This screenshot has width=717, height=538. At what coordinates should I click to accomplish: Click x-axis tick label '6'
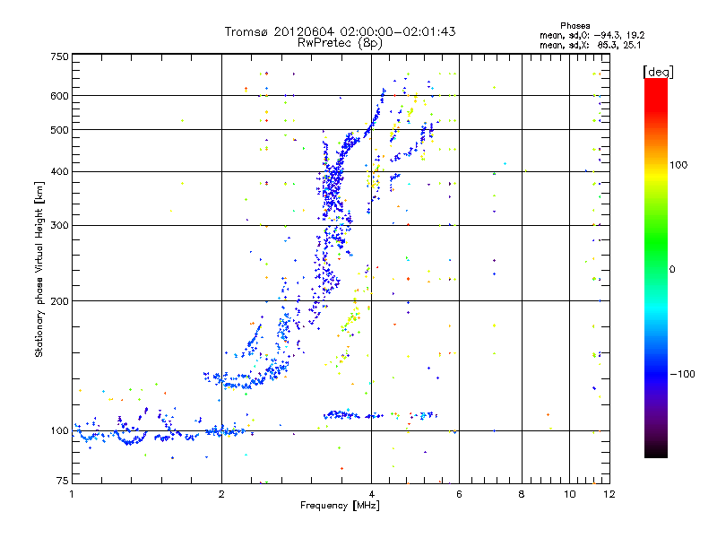(459, 494)
